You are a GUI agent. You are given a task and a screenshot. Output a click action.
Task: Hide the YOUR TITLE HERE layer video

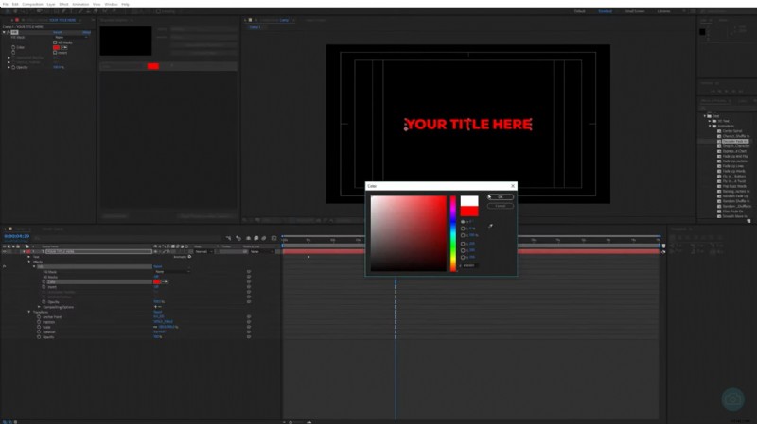pyautogui.click(x=4, y=251)
